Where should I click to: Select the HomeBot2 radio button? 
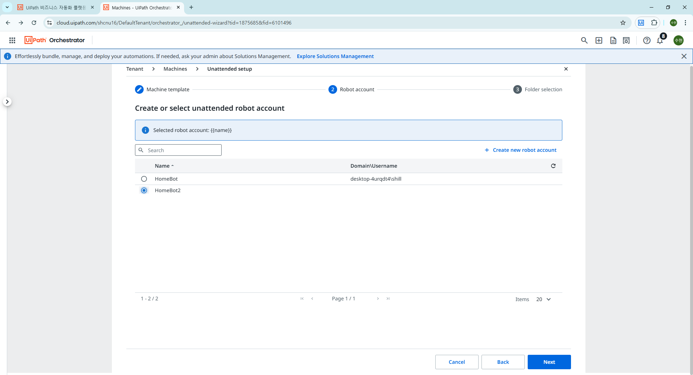coord(144,190)
